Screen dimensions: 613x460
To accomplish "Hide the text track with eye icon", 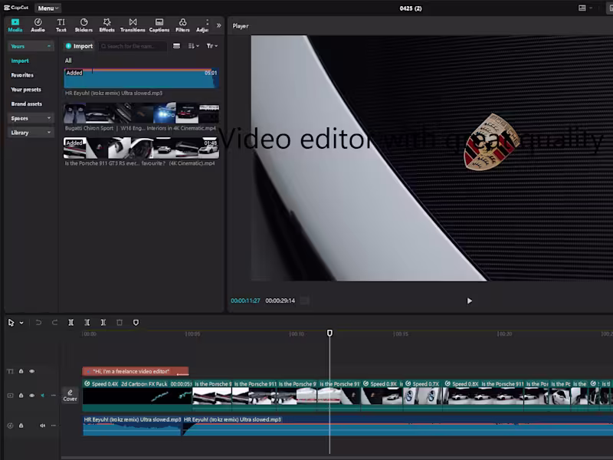I will 31,371.
